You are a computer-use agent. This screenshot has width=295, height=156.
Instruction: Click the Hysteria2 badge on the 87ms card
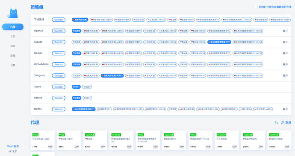[90, 135]
